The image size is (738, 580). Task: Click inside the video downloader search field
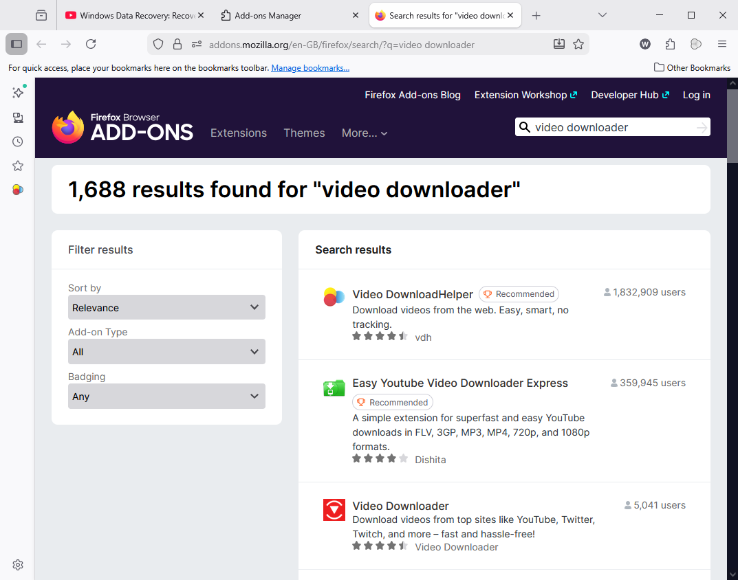click(612, 127)
